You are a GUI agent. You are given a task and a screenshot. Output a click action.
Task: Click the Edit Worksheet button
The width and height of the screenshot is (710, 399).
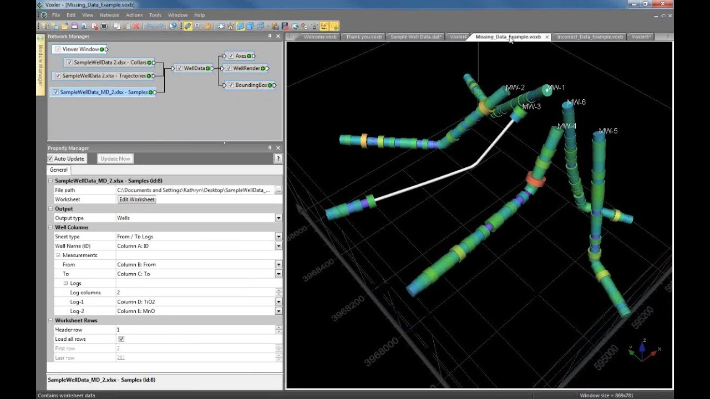pos(136,199)
